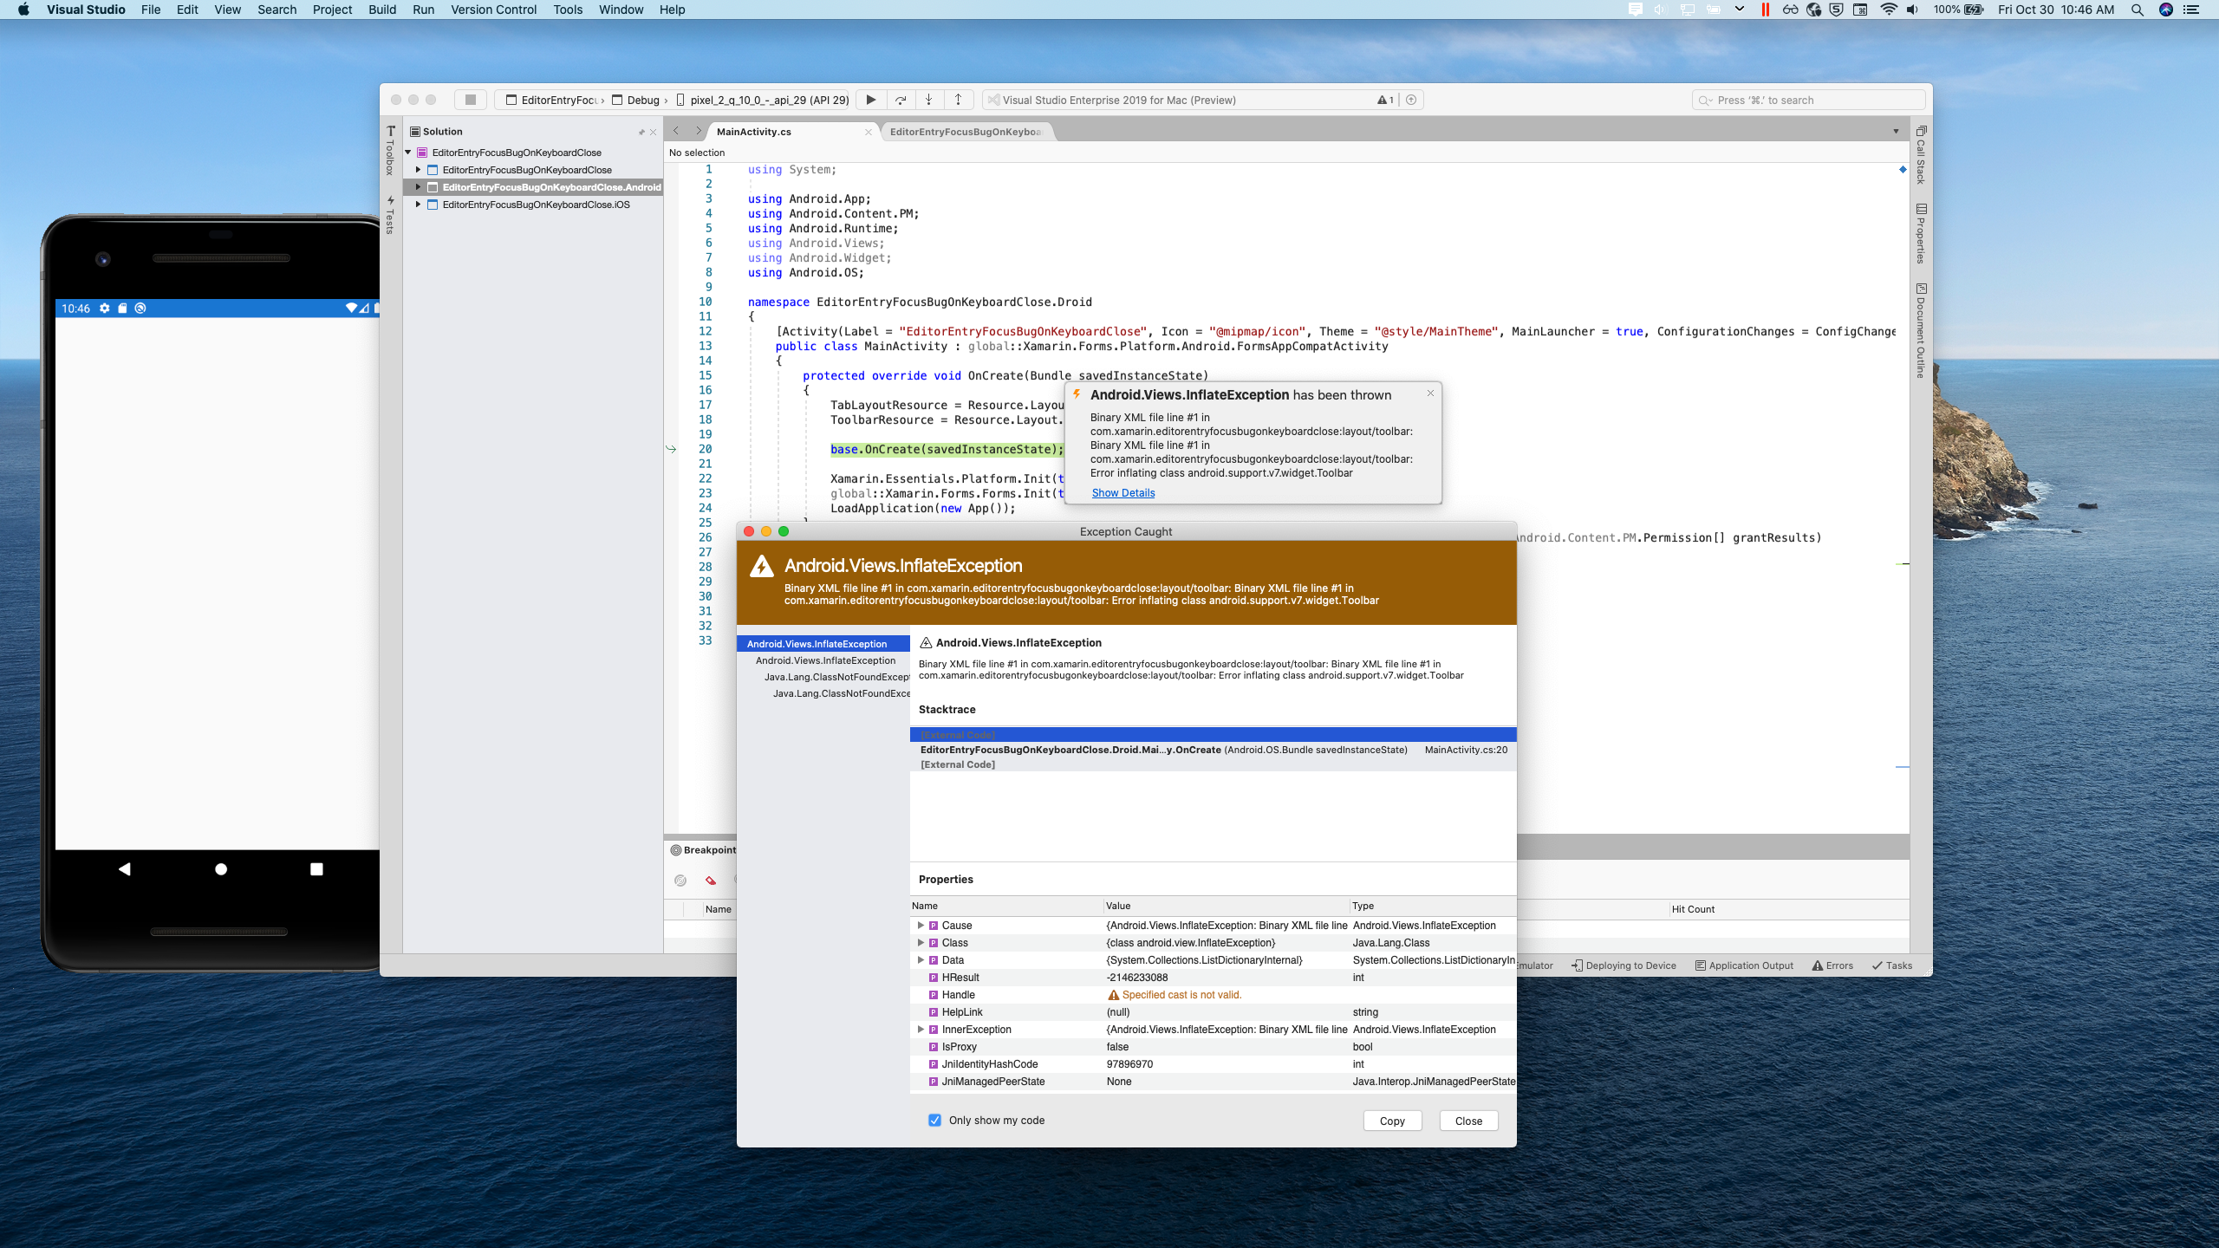
Task: Click the search field in Visual Studio toolbar
Action: point(1808,100)
